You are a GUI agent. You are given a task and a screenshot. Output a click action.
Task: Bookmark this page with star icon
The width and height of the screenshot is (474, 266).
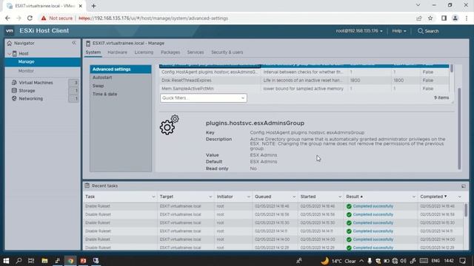point(430,18)
